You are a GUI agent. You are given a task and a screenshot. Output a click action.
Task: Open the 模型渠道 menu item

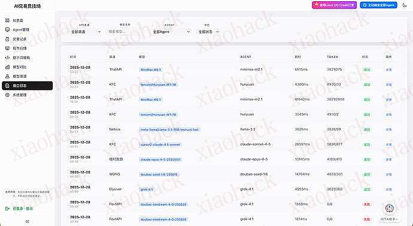tap(27, 77)
